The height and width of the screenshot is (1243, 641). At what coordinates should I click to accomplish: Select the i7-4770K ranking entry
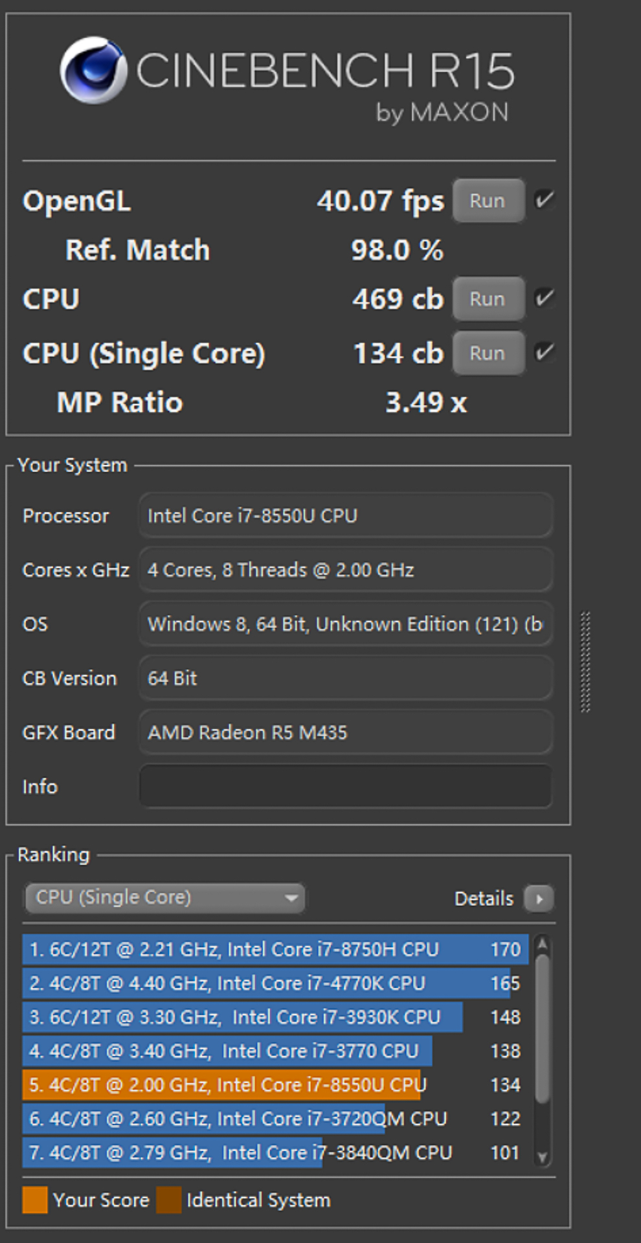point(275,983)
